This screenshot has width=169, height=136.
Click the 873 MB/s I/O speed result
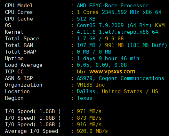click(89, 118)
